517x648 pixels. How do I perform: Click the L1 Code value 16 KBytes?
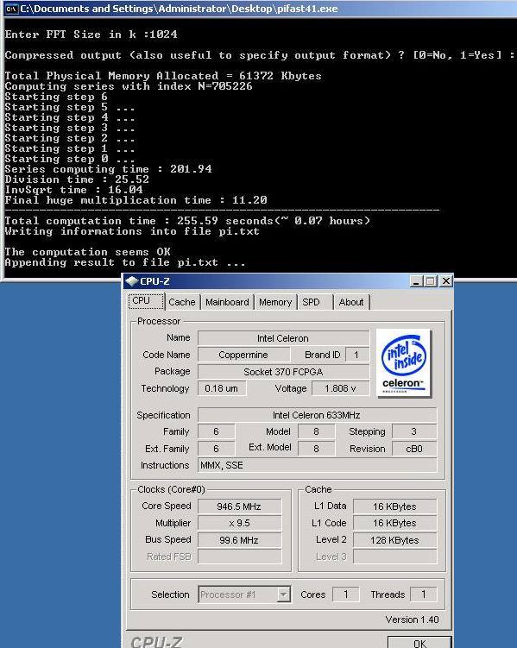pyautogui.click(x=394, y=523)
